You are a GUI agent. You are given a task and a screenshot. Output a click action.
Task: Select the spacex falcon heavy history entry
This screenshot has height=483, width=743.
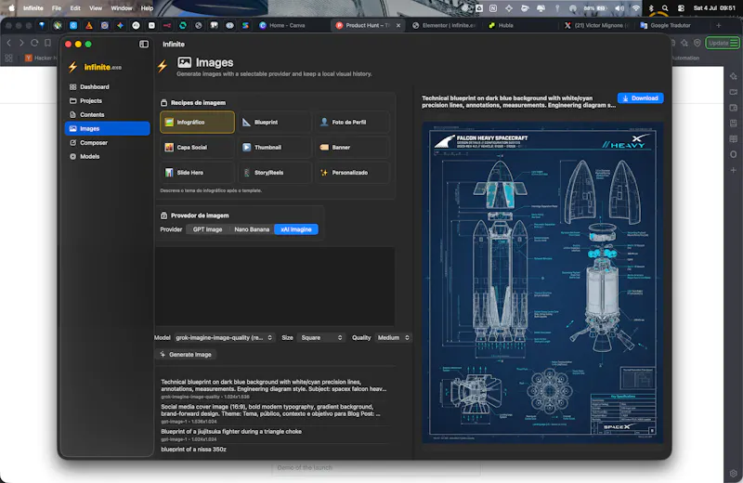click(274, 388)
